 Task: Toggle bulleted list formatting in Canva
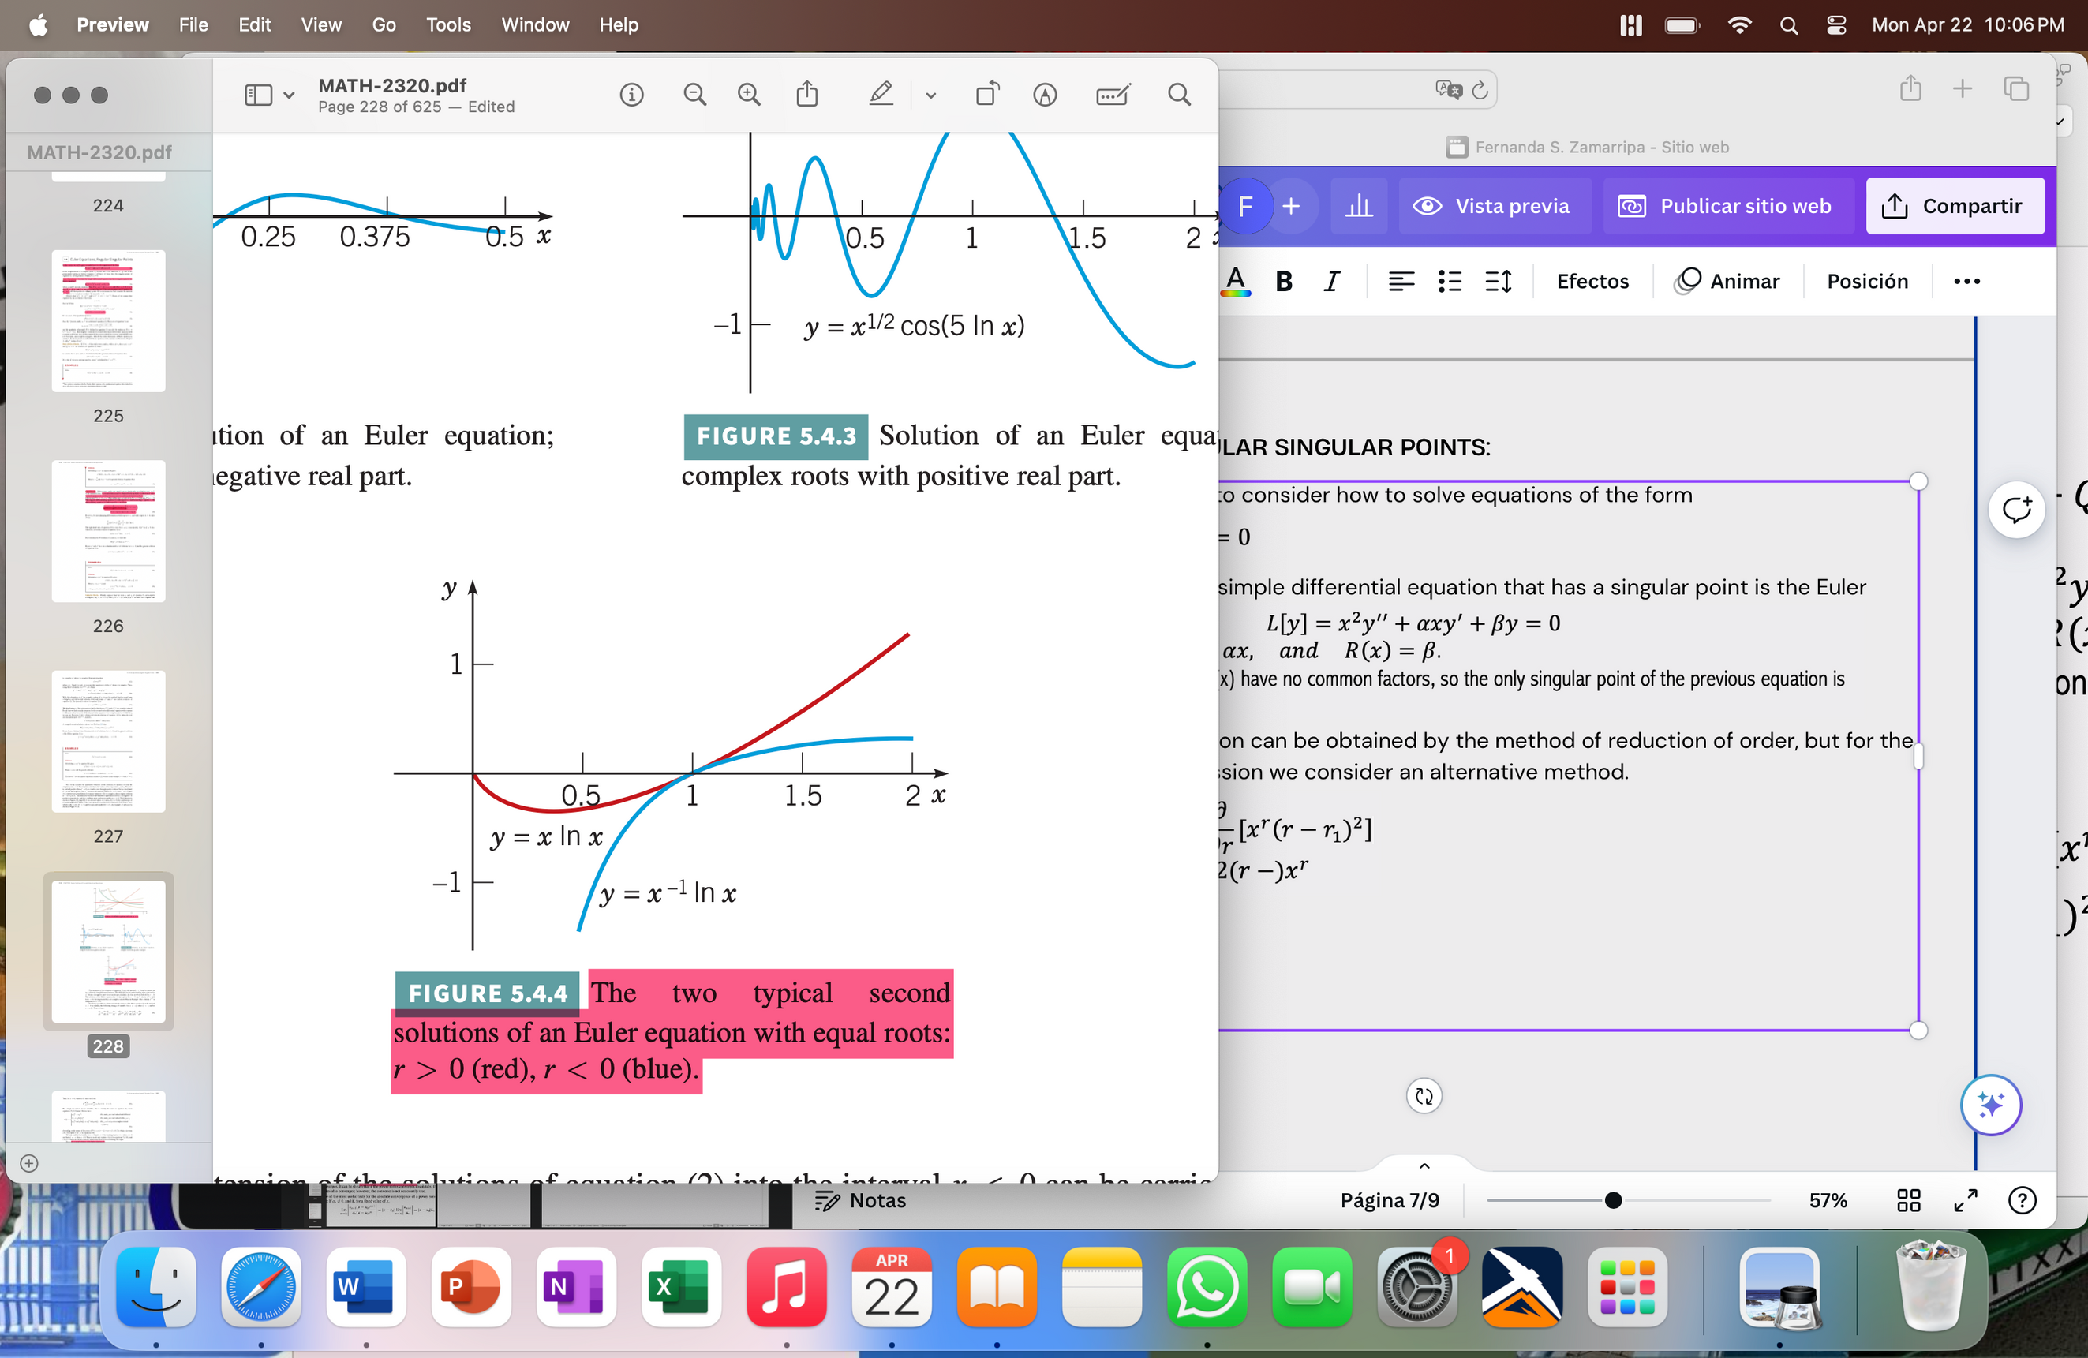tap(1450, 282)
